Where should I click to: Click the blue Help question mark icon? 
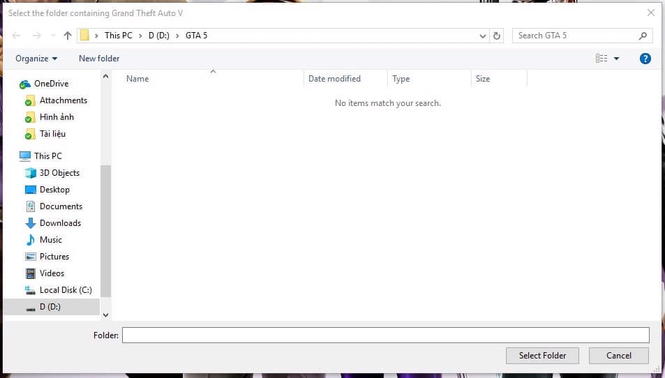pyautogui.click(x=645, y=59)
